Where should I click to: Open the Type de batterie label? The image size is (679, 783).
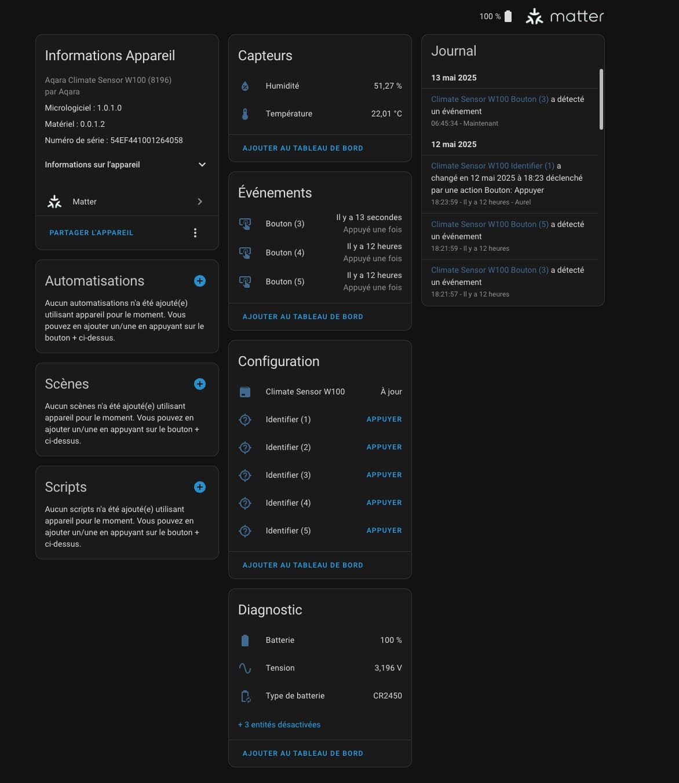(x=295, y=696)
